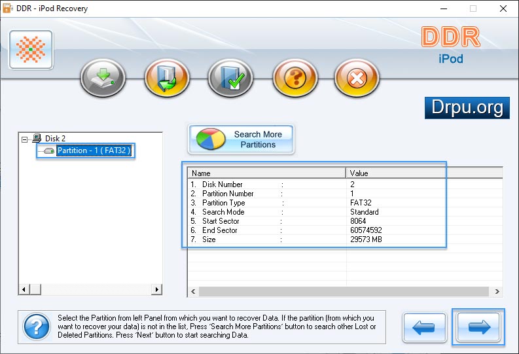Viewport: 519px width, 354px height.
Task: Click the table's right scroll arrow
Action: [x=497, y=291]
